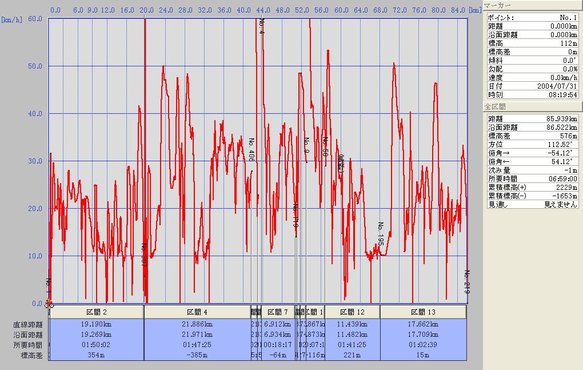
Task: Choose the 区間 12 section header
Action: 352,312
